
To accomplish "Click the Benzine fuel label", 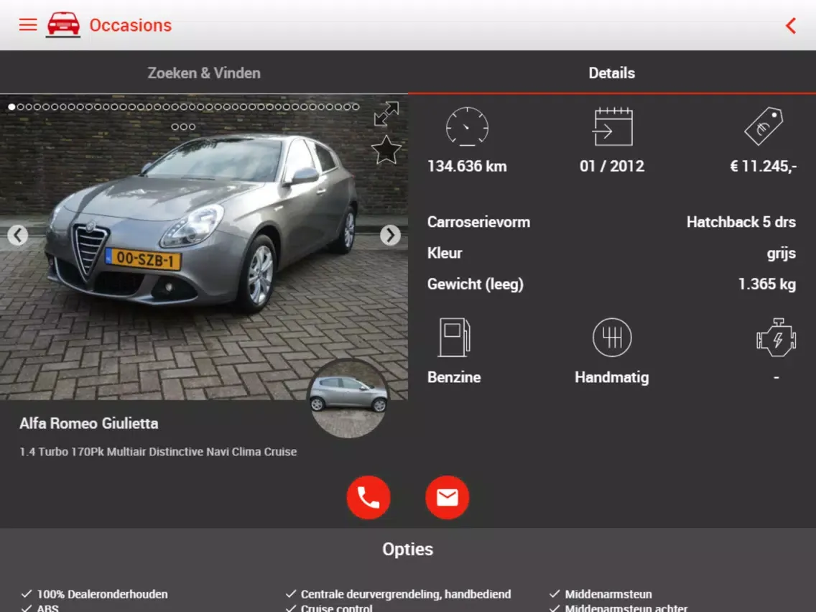I will coord(454,377).
